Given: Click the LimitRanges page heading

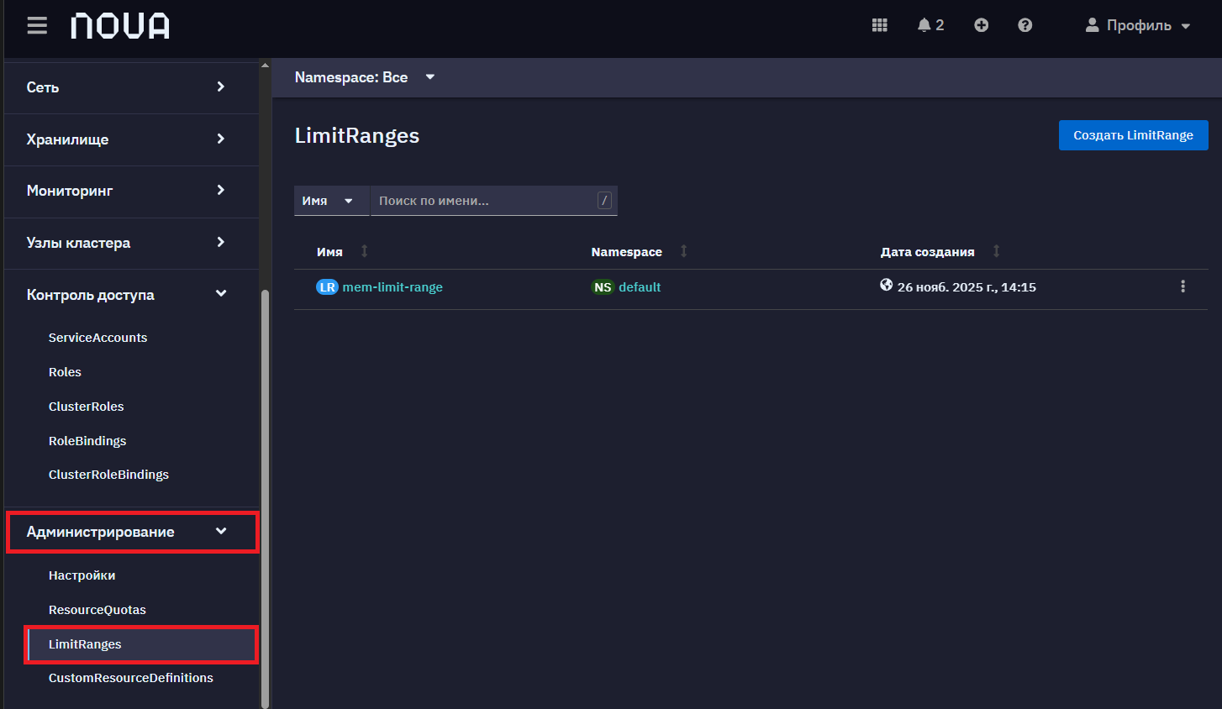Looking at the screenshot, I should [x=357, y=136].
